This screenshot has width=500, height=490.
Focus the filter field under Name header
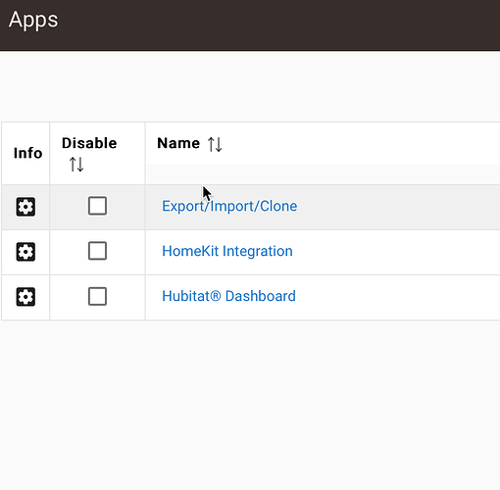323,174
